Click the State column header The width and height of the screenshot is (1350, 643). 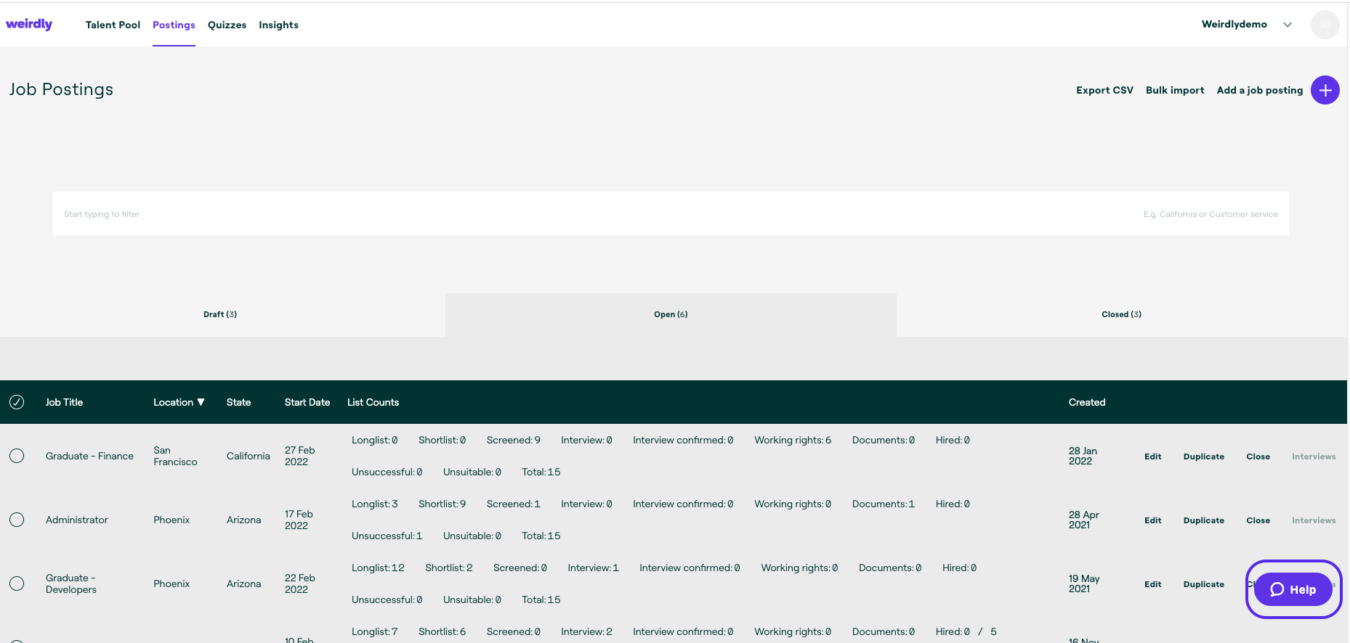click(x=238, y=402)
